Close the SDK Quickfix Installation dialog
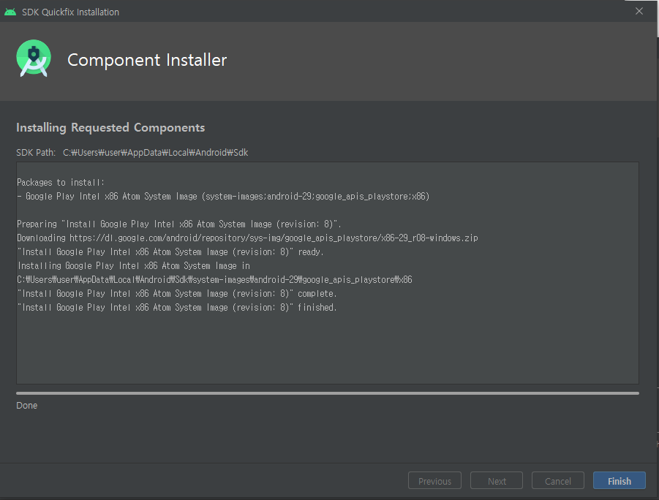Viewport: 659px width, 500px height. tap(639, 12)
